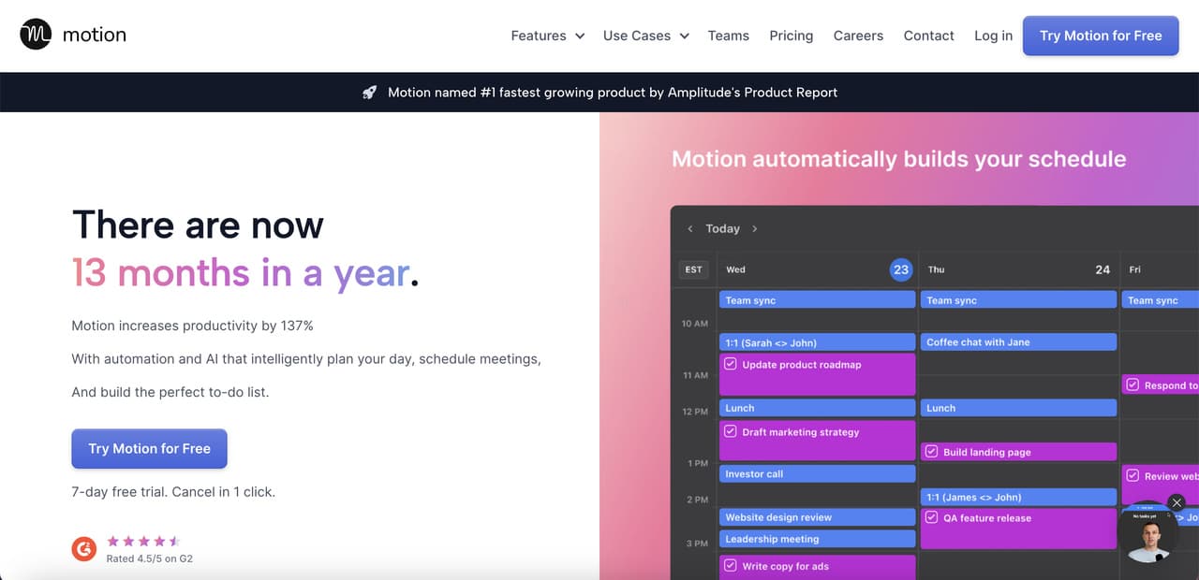Open Friday's Team sync event

[1161, 300]
